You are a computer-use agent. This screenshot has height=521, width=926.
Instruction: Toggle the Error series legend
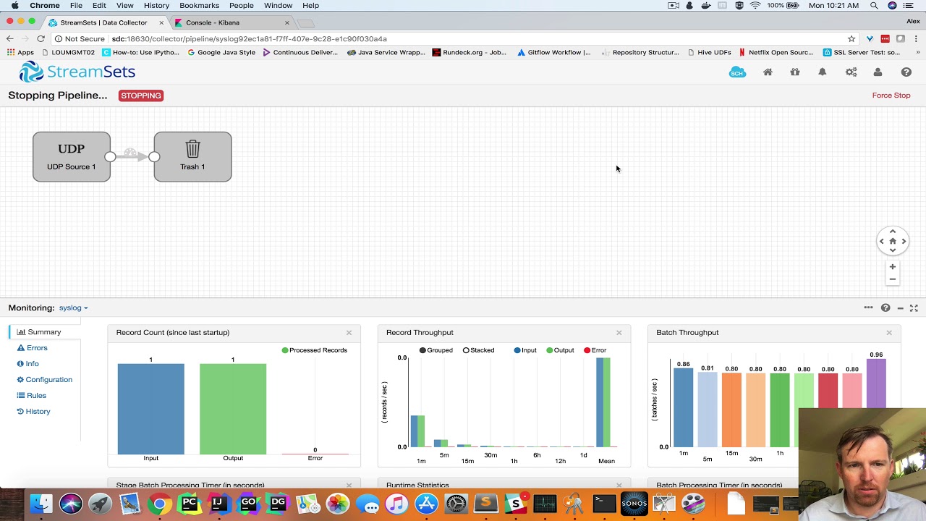[595, 350]
